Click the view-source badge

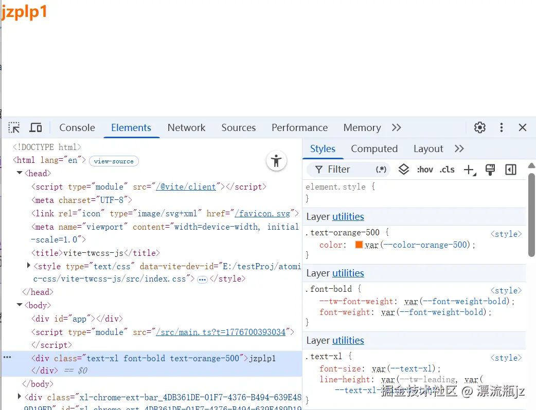pyautogui.click(x=114, y=161)
